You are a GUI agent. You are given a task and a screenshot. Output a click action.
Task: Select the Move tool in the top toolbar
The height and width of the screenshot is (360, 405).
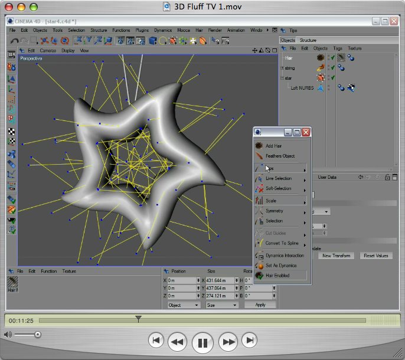pos(44,41)
